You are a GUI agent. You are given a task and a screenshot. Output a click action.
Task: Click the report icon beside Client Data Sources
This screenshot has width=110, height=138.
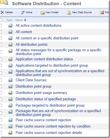[10, 80]
